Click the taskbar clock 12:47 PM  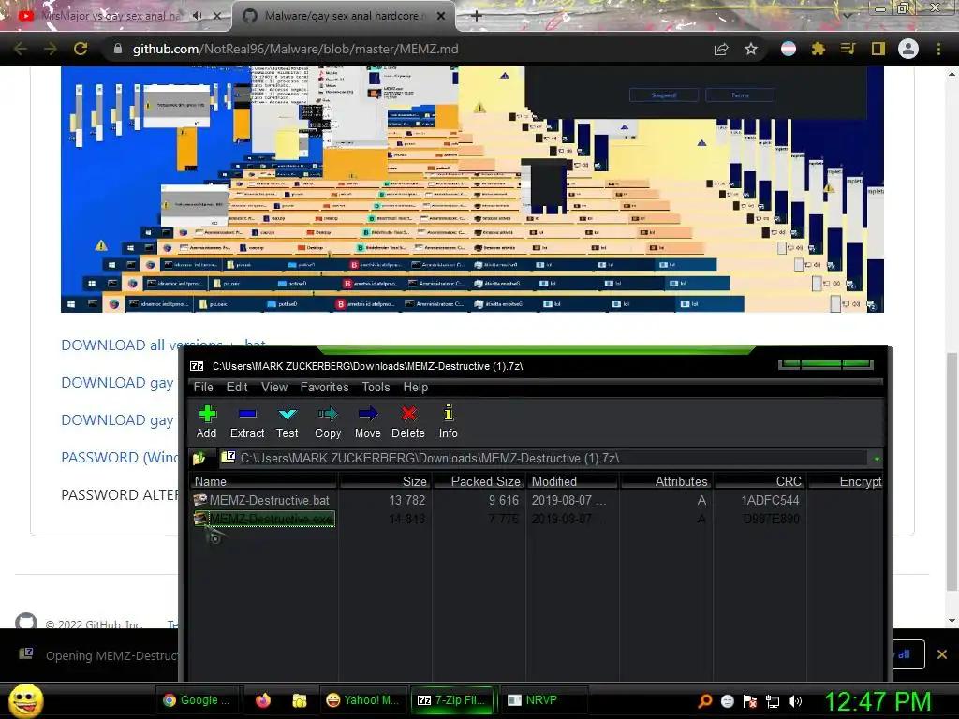[878, 701]
